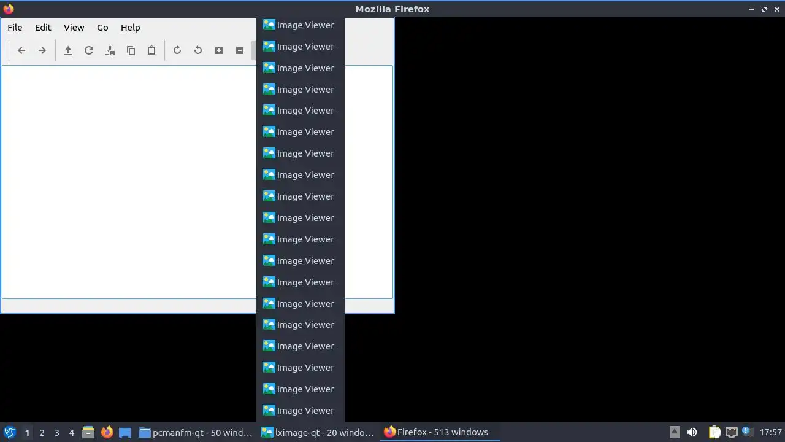Click the notification alert tray icon
This screenshot has height=442, width=785.
click(x=746, y=432)
